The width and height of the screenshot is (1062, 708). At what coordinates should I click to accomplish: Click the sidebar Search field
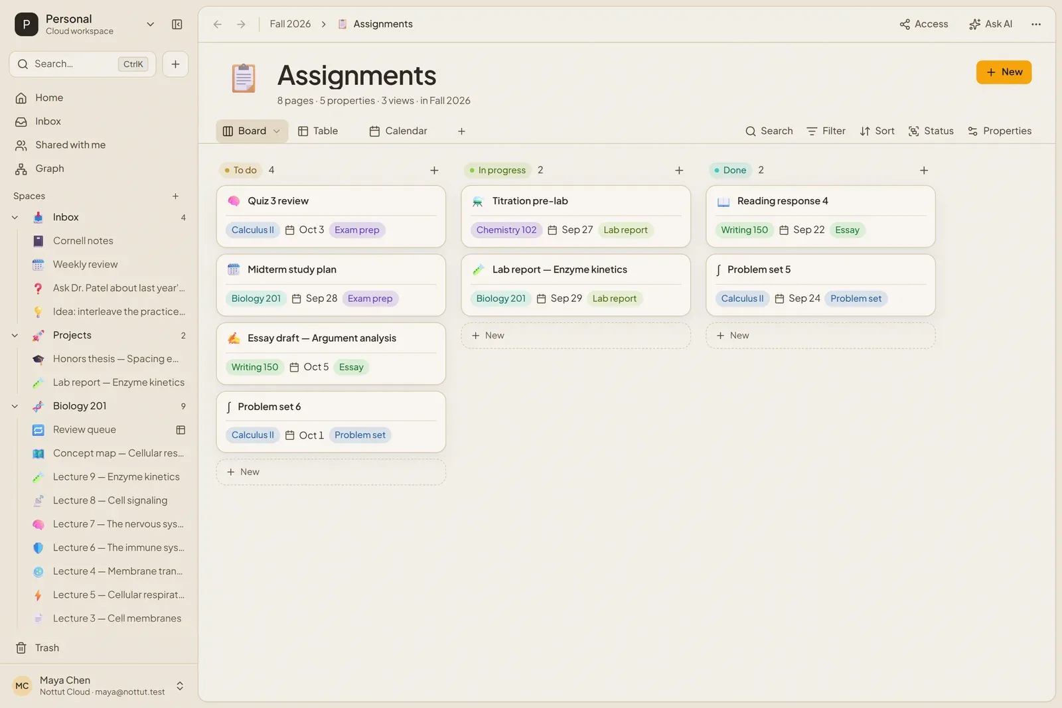pyautogui.click(x=82, y=64)
